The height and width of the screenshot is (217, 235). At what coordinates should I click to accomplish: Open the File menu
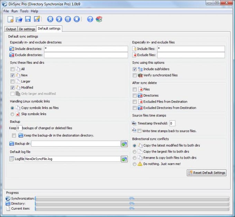pos(6,11)
